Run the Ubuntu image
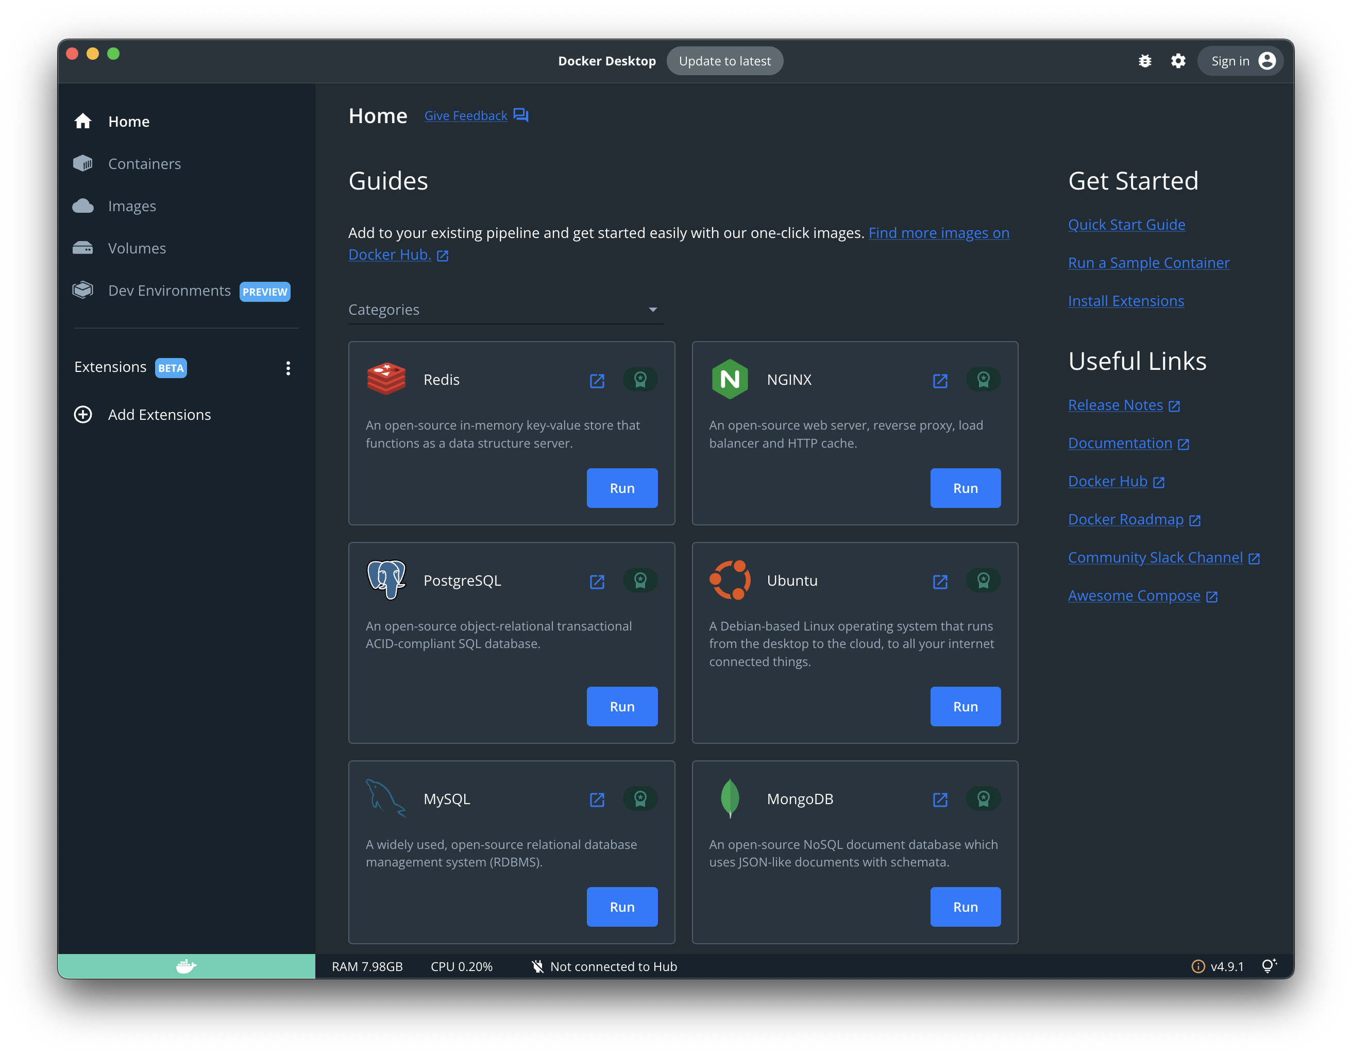The height and width of the screenshot is (1055, 1352). pos(965,707)
